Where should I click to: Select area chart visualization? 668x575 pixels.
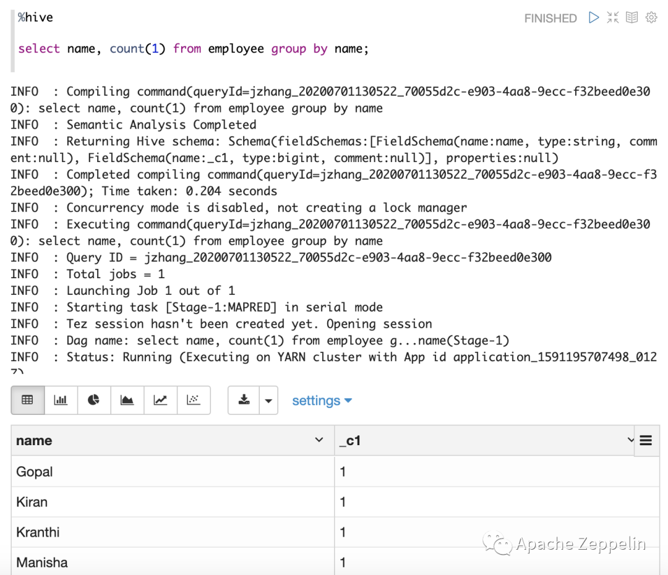tap(127, 400)
